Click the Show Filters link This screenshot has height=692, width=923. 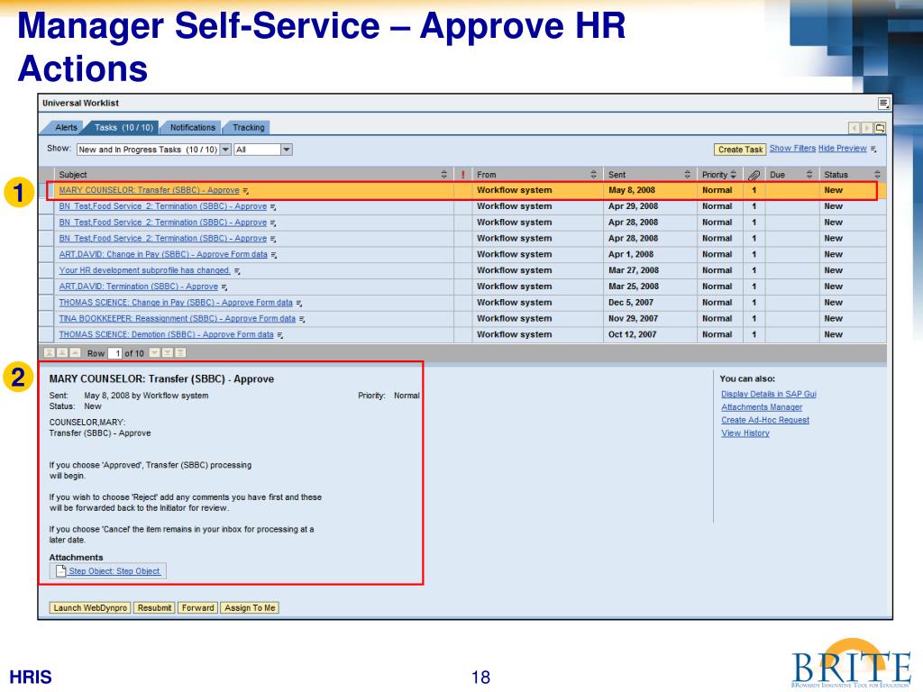(x=792, y=149)
